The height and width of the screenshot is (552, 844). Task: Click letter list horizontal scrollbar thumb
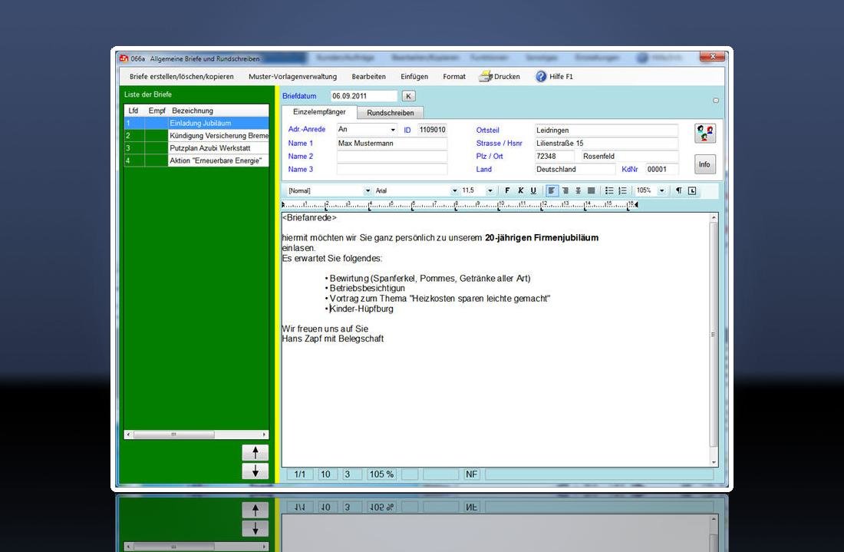[173, 435]
